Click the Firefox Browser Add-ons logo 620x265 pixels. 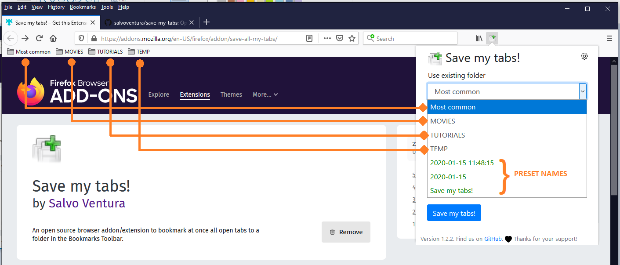pos(77,91)
